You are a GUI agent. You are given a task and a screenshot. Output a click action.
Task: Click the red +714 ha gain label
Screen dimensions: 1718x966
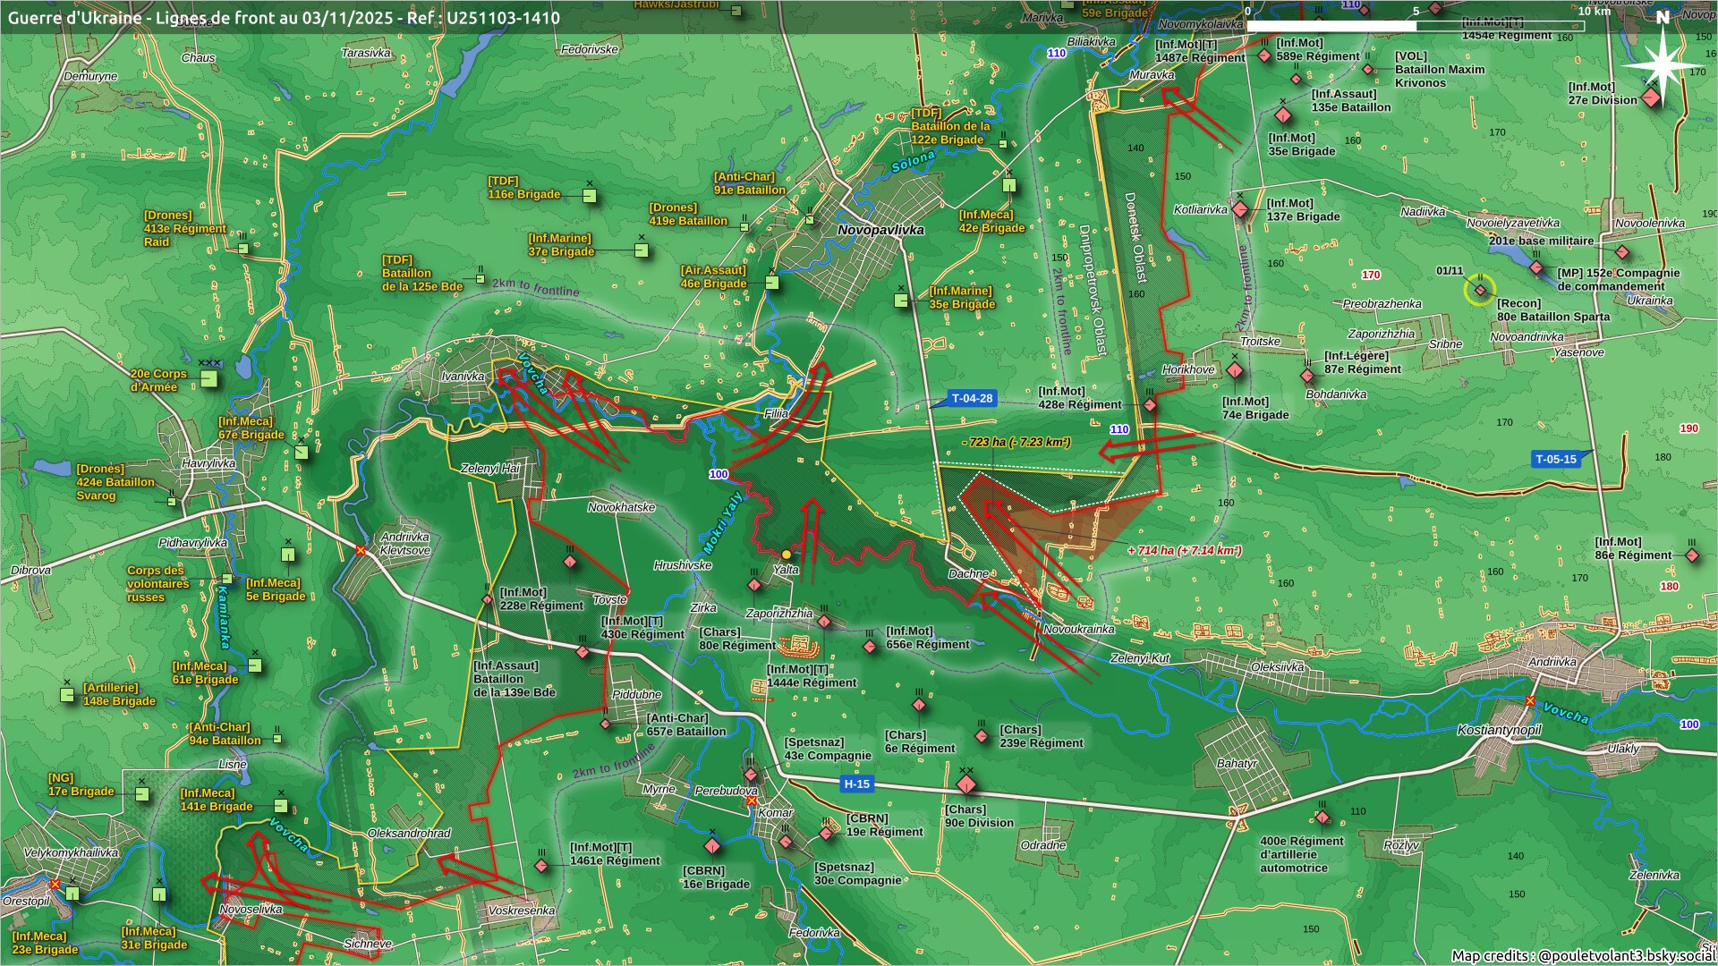(1184, 551)
